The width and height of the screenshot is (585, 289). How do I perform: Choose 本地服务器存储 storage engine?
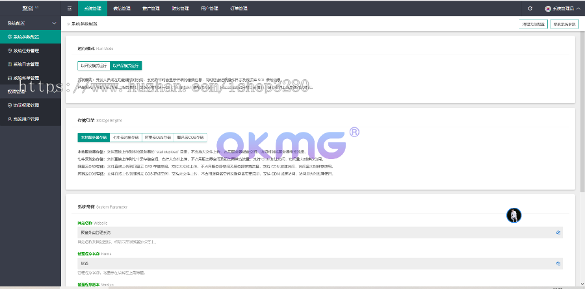[94, 137]
